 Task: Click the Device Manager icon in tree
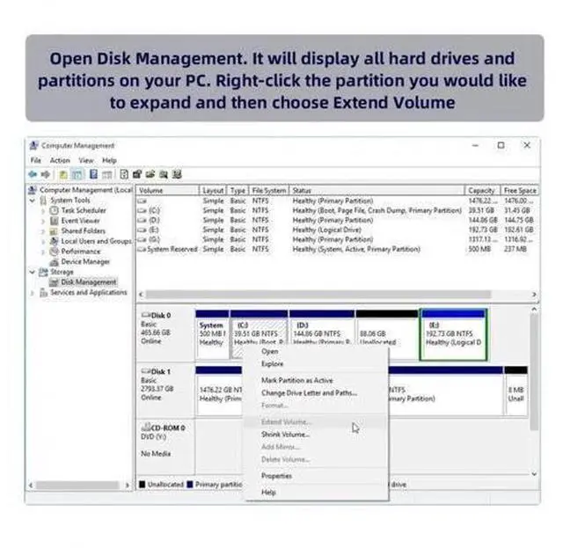pos(55,261)
